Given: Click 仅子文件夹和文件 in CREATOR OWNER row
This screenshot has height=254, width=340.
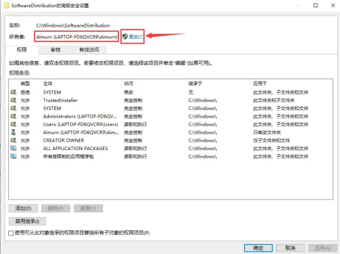Looking at the screenshot, I should tap(271, 140).
